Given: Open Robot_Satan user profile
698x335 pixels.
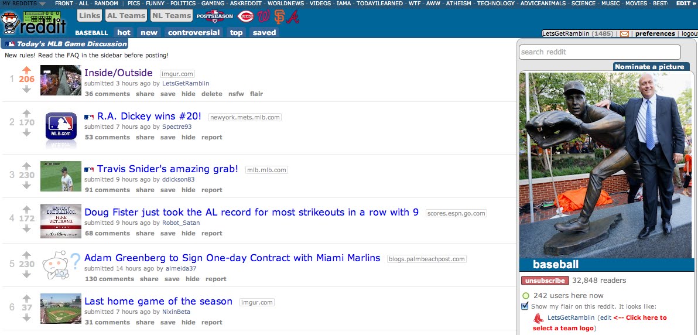Looking at the screenshot, I should click(181, 223).
